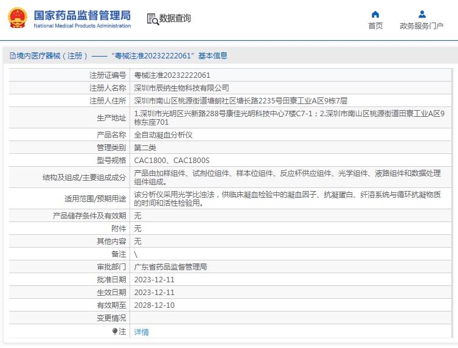Click the 注册人名称 label

coord(108,88)
